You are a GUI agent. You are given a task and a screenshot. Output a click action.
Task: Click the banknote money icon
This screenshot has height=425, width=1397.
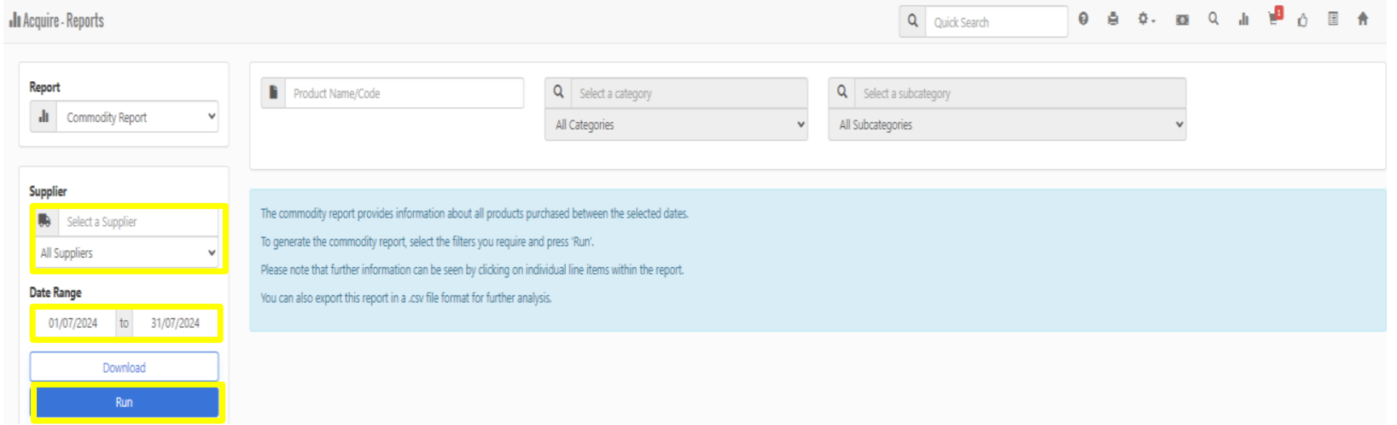pyautogui.click(x=1182, y=20)
